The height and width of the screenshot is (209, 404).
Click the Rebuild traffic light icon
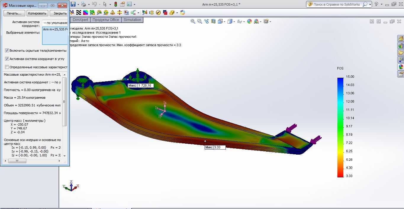click(115, 4)
